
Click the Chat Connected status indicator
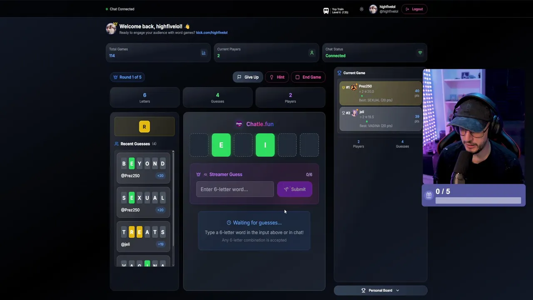(120, 9)
